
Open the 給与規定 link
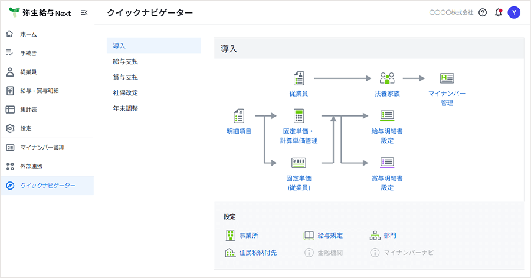pyautogui.click(x=330, y=236)
